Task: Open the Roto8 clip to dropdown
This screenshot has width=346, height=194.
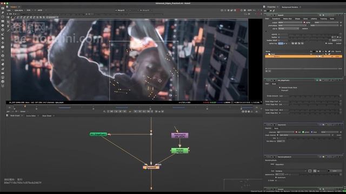Action: pos(288,29)
